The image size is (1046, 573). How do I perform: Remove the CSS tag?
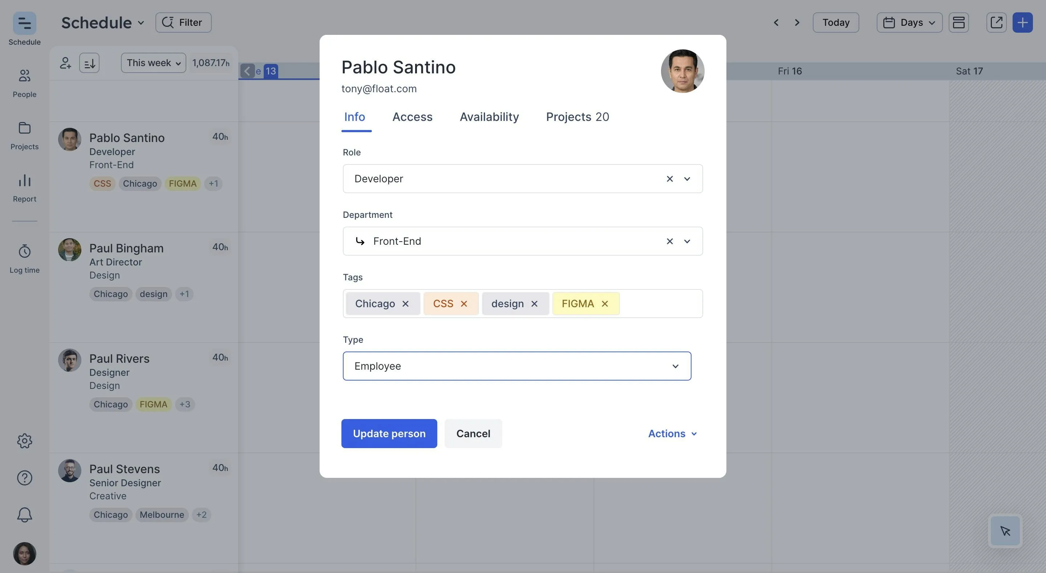tap(464, 304)
